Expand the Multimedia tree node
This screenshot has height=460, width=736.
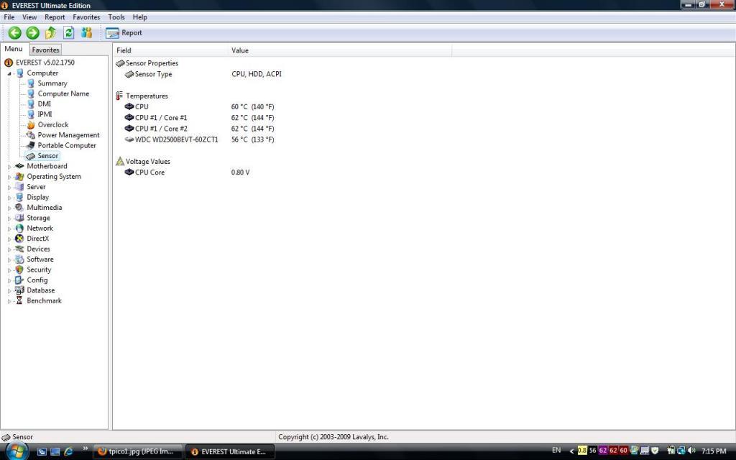tap(9, 208)
